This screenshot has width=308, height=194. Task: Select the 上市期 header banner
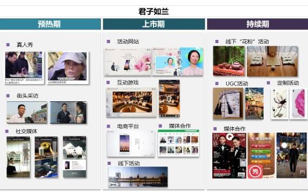pyautogui.click(x=154, y=24)
